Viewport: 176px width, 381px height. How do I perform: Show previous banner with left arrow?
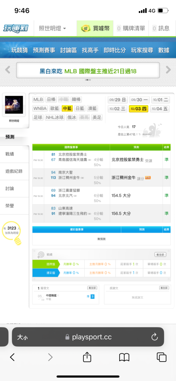pyautogui.click(x=8, y=70)
